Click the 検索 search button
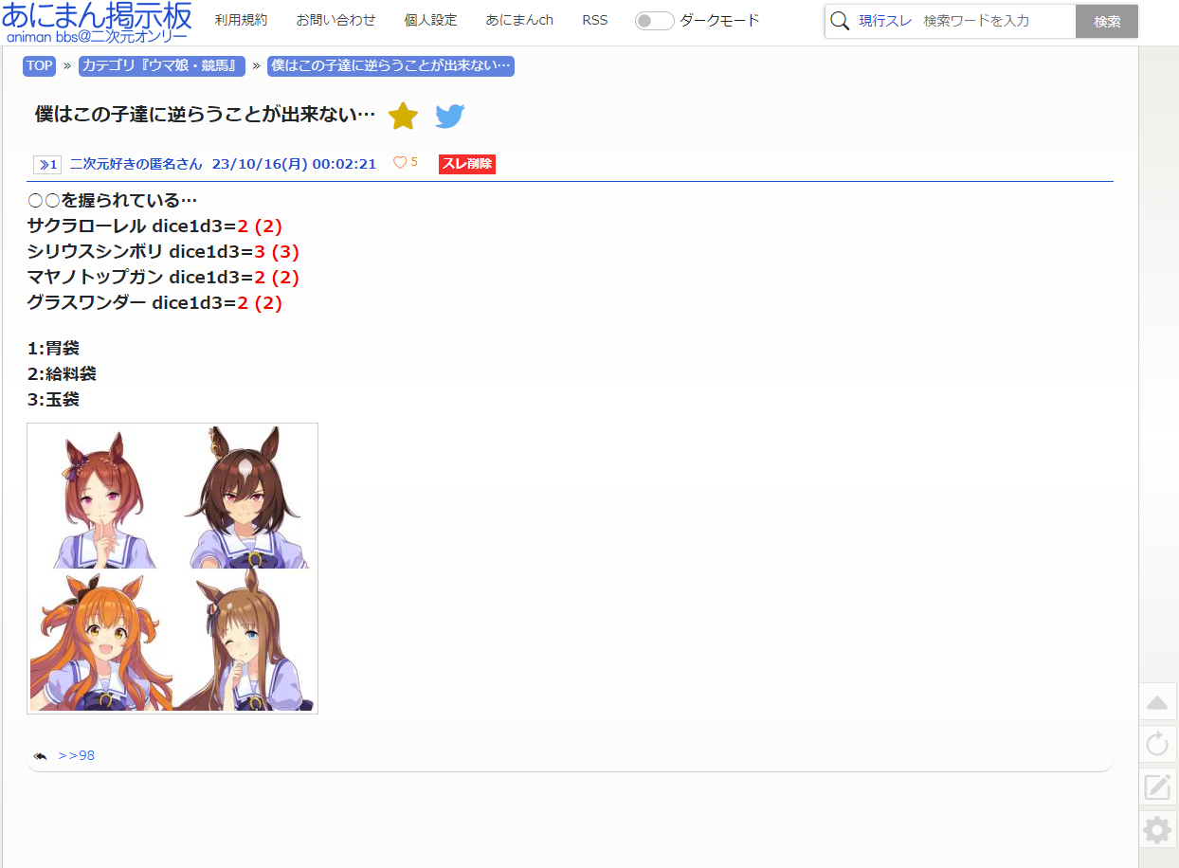 1107,21
